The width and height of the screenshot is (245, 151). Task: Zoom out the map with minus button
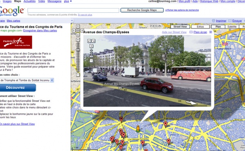click(78, 75)
